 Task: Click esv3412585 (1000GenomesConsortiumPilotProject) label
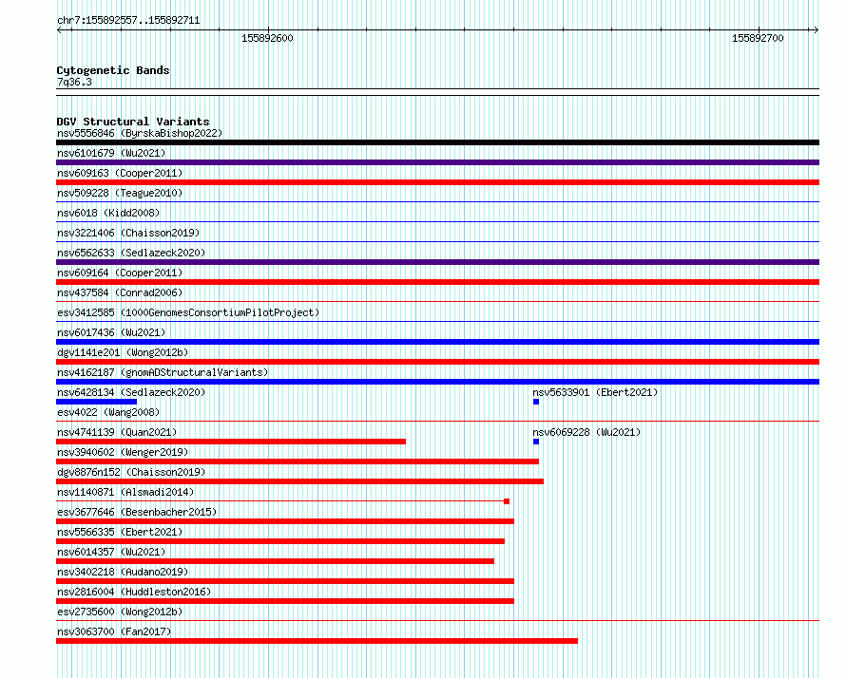188,312
